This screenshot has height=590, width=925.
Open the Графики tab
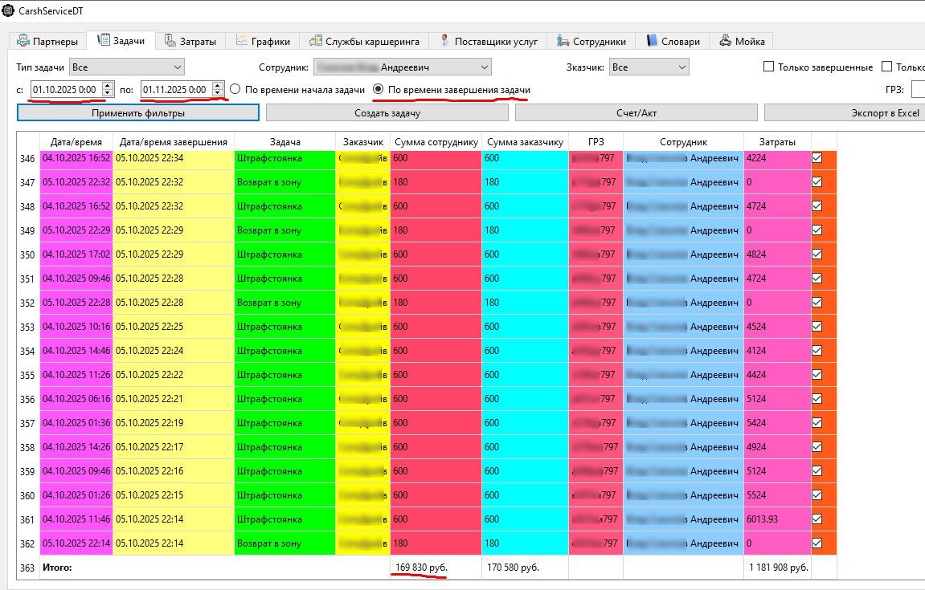click(263, 41)
